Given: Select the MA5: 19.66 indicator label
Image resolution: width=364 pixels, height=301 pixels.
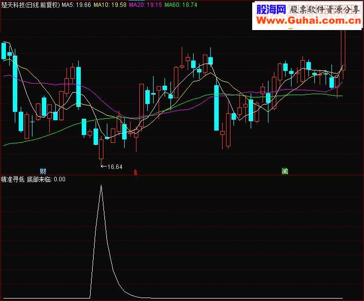Looking at the screenshot, I should (x=76, y=5).
